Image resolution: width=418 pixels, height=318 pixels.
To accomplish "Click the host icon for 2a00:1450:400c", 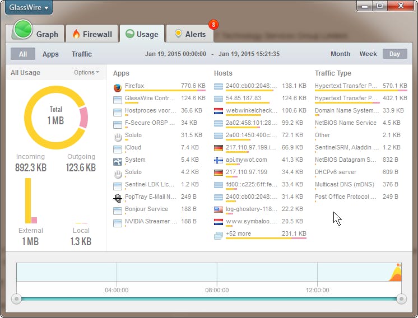I will coord(219,135).
